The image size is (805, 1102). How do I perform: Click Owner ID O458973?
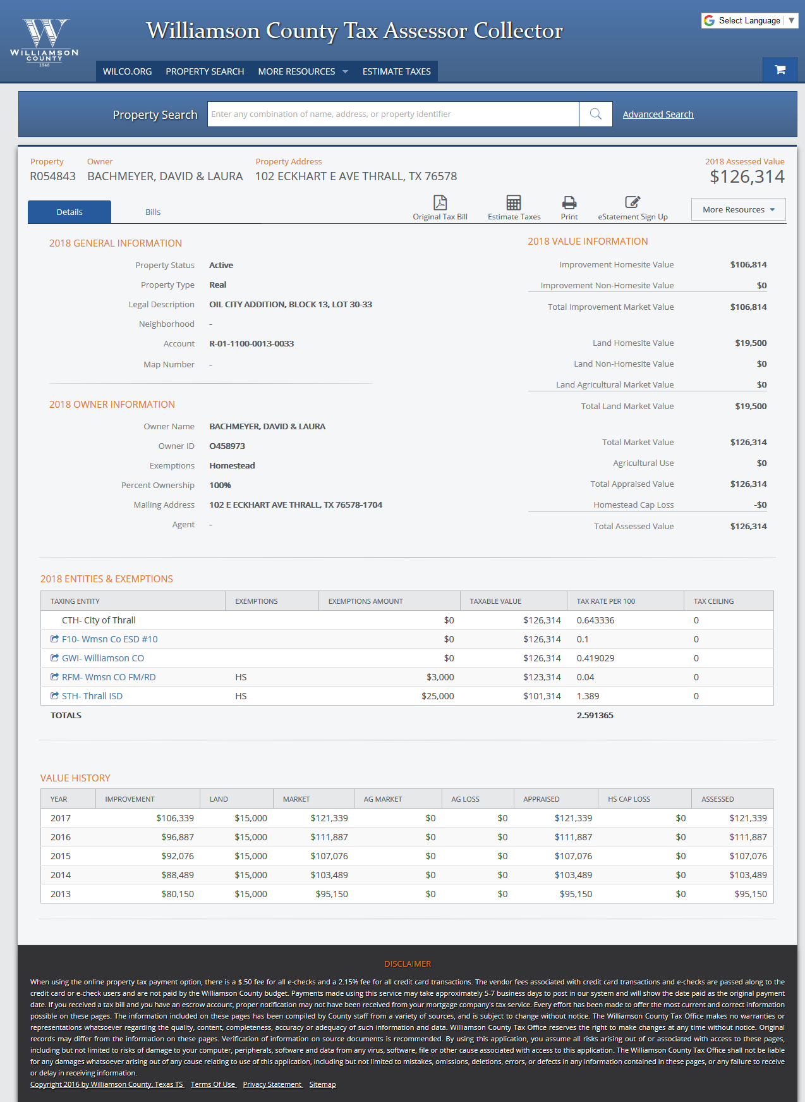pyautogui.click(x=227, y=446)
